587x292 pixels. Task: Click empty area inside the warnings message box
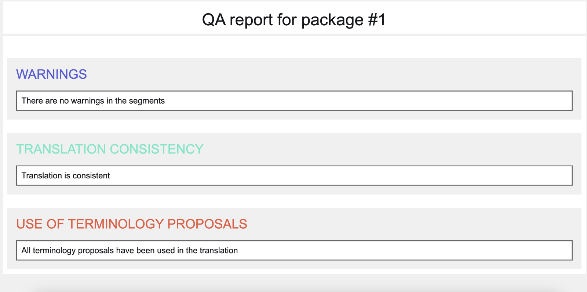point(367,101)
